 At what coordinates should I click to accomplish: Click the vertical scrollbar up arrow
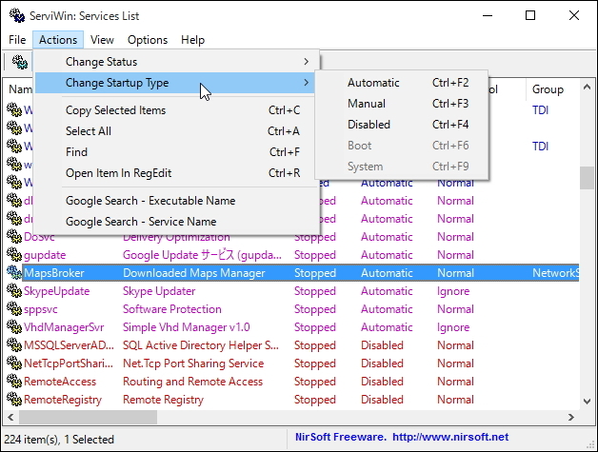tap(587, 88)
